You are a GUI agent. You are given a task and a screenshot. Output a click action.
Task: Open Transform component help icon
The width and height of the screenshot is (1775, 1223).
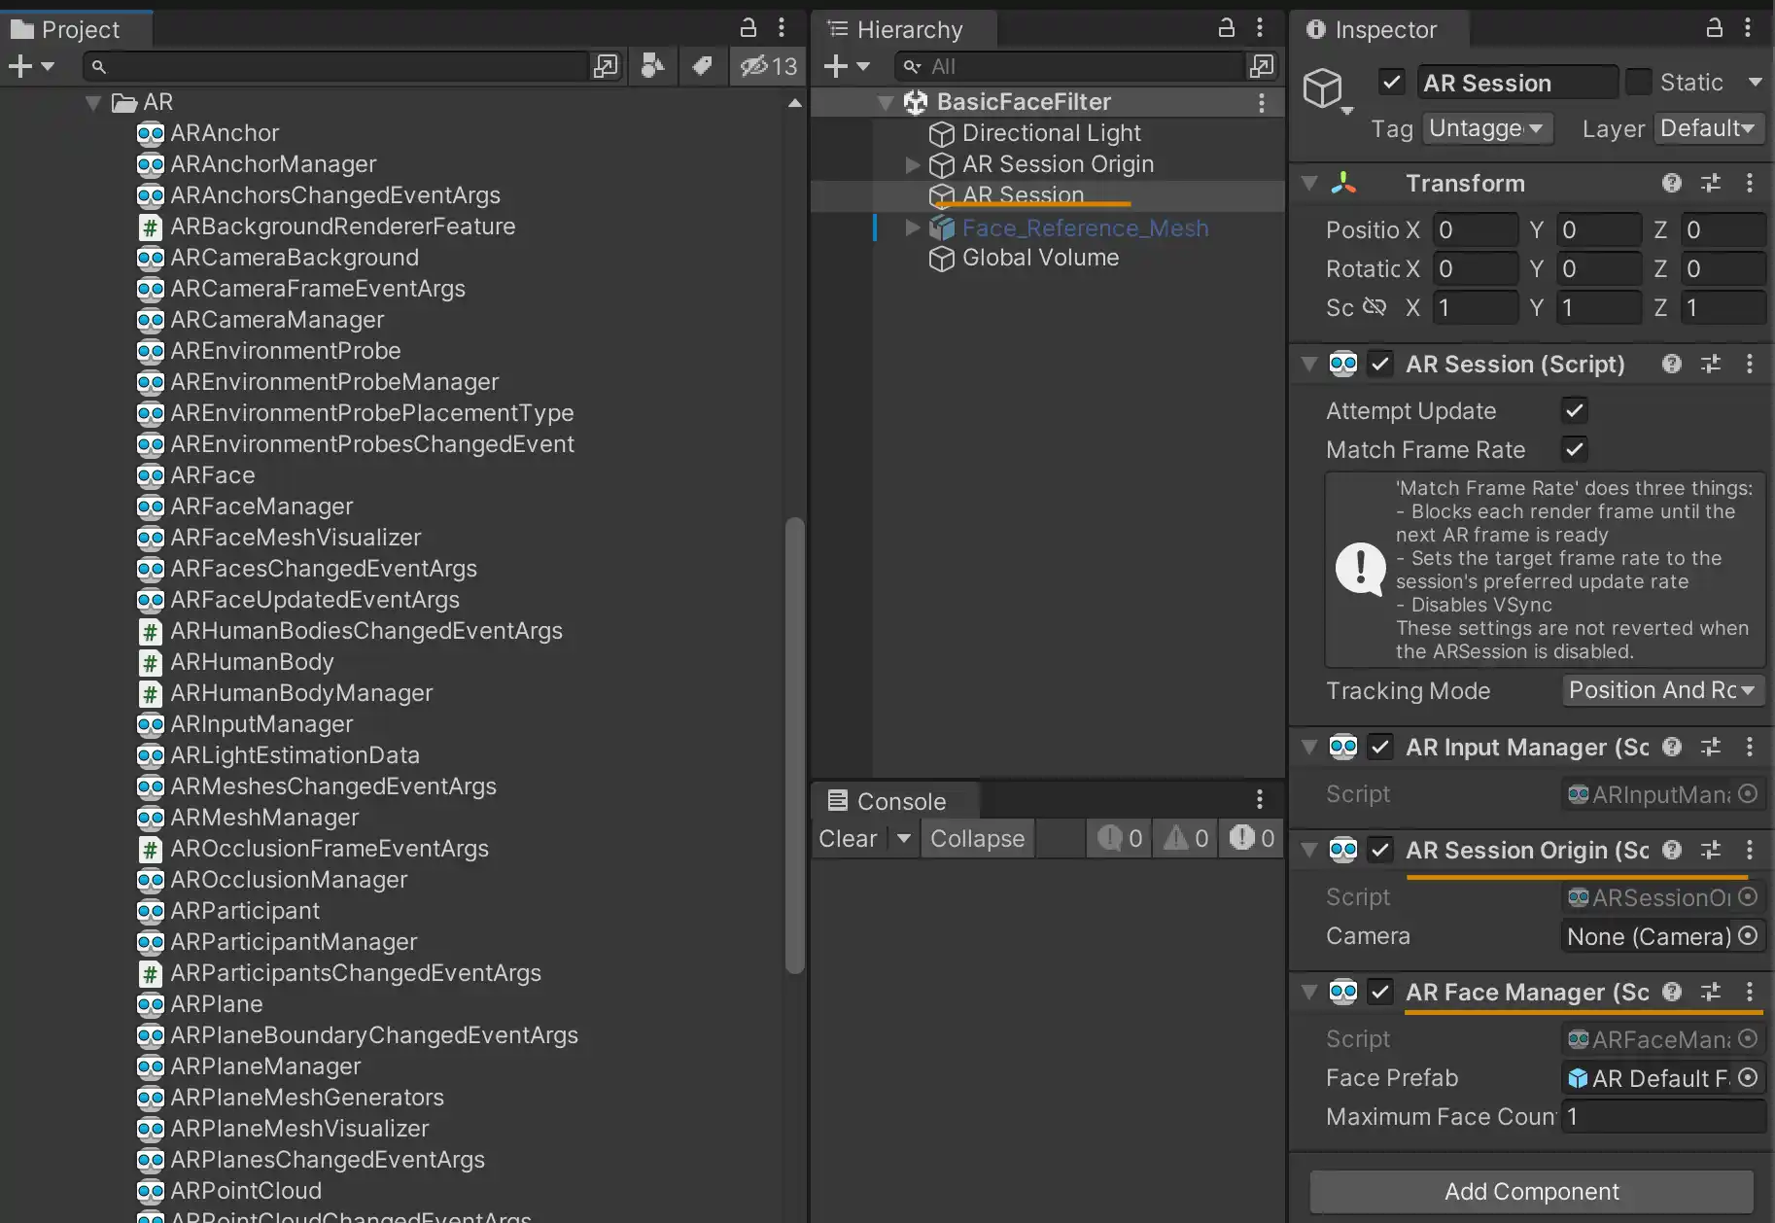[1671, 183]
